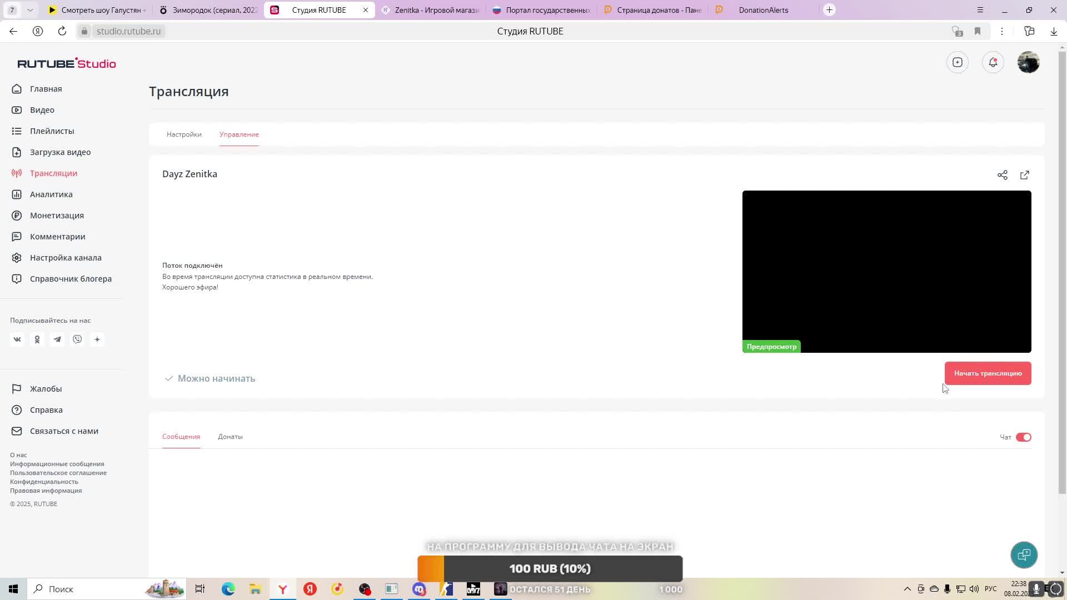The height and width of the screenshot is (600, 1067).
Task: Open a new browser tab with plus
Action: [829, 10]
